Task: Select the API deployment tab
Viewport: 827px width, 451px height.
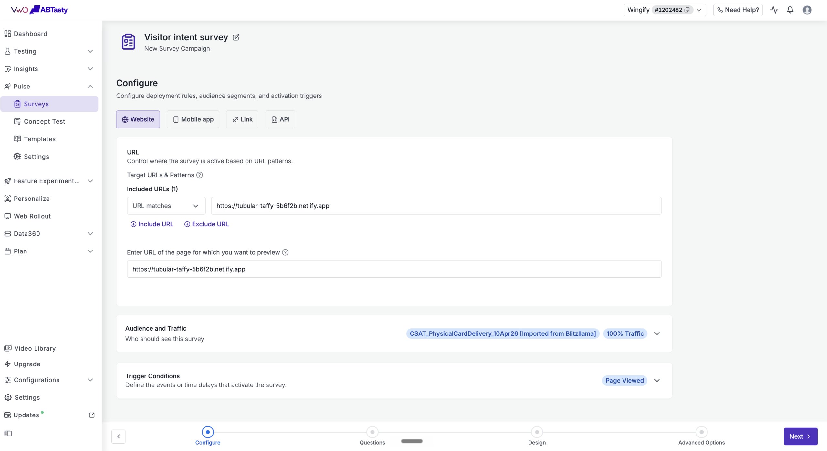Action: (x=280, y=119)
